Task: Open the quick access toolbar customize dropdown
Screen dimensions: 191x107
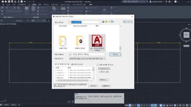Action: click(34, 1)
